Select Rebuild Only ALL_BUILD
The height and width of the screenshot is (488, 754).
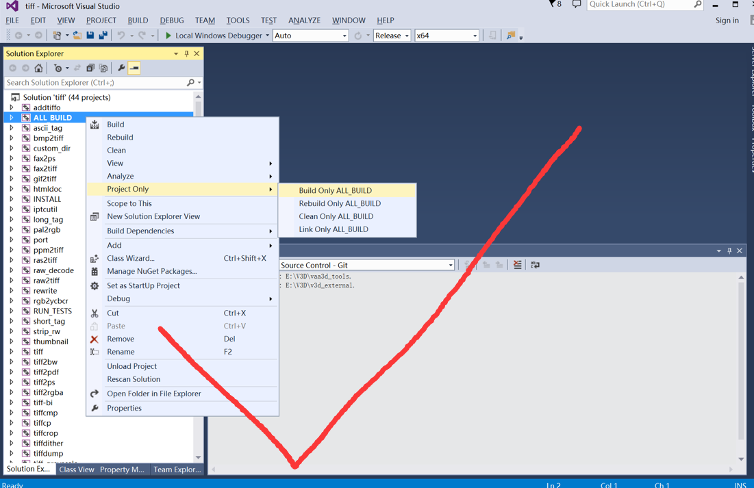coord(347,203)
